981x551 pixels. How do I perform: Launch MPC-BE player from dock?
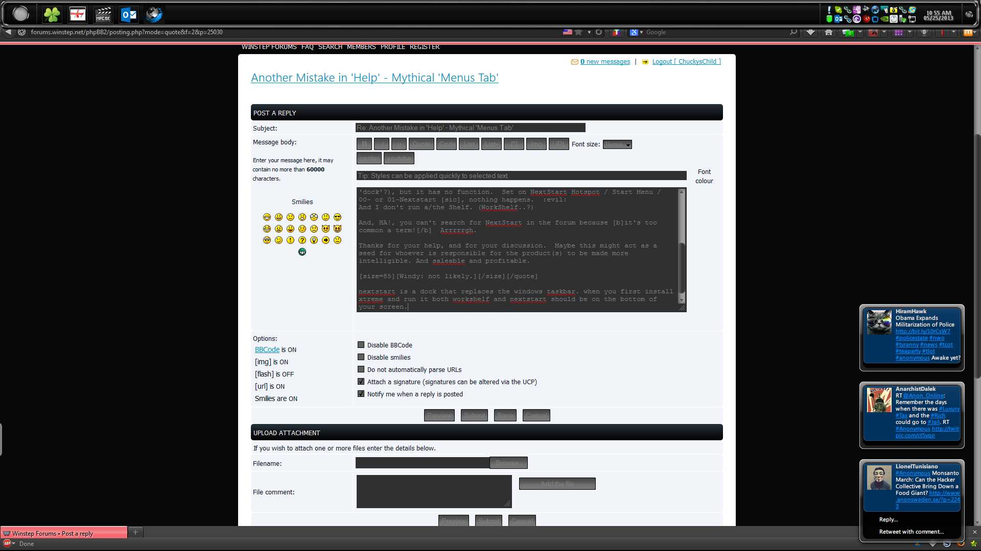click(103, 14)
